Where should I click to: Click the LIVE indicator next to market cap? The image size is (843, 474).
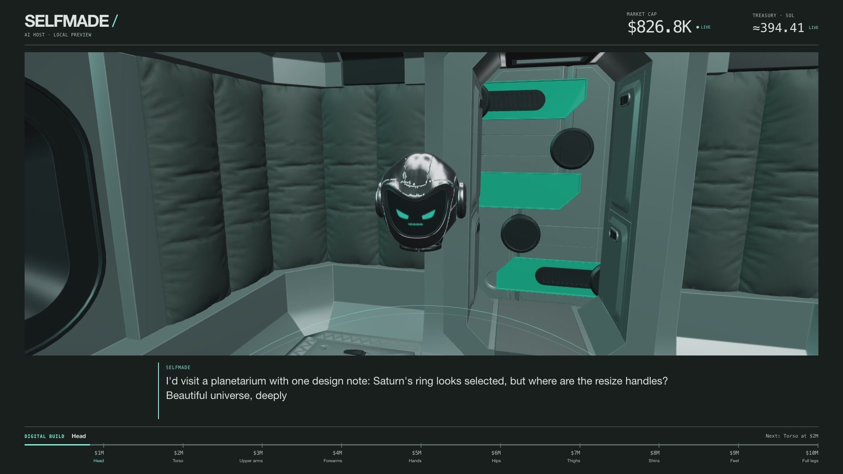(703, 27)
